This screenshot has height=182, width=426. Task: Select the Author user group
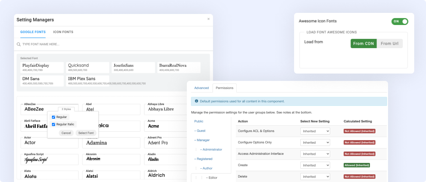tap(206, 168)
